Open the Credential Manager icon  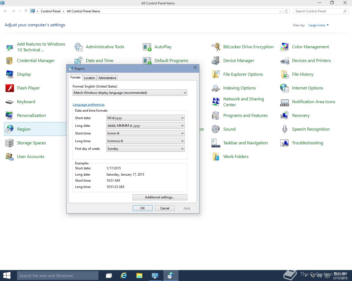click(10, 61)
